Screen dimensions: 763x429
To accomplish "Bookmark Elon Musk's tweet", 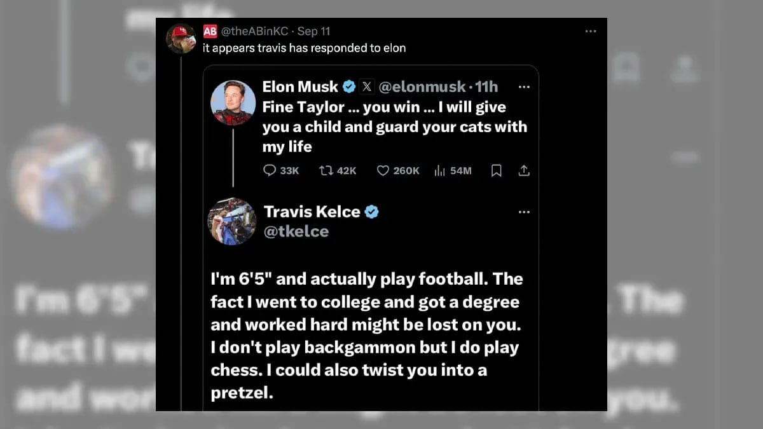I will (x=497, y=170).
